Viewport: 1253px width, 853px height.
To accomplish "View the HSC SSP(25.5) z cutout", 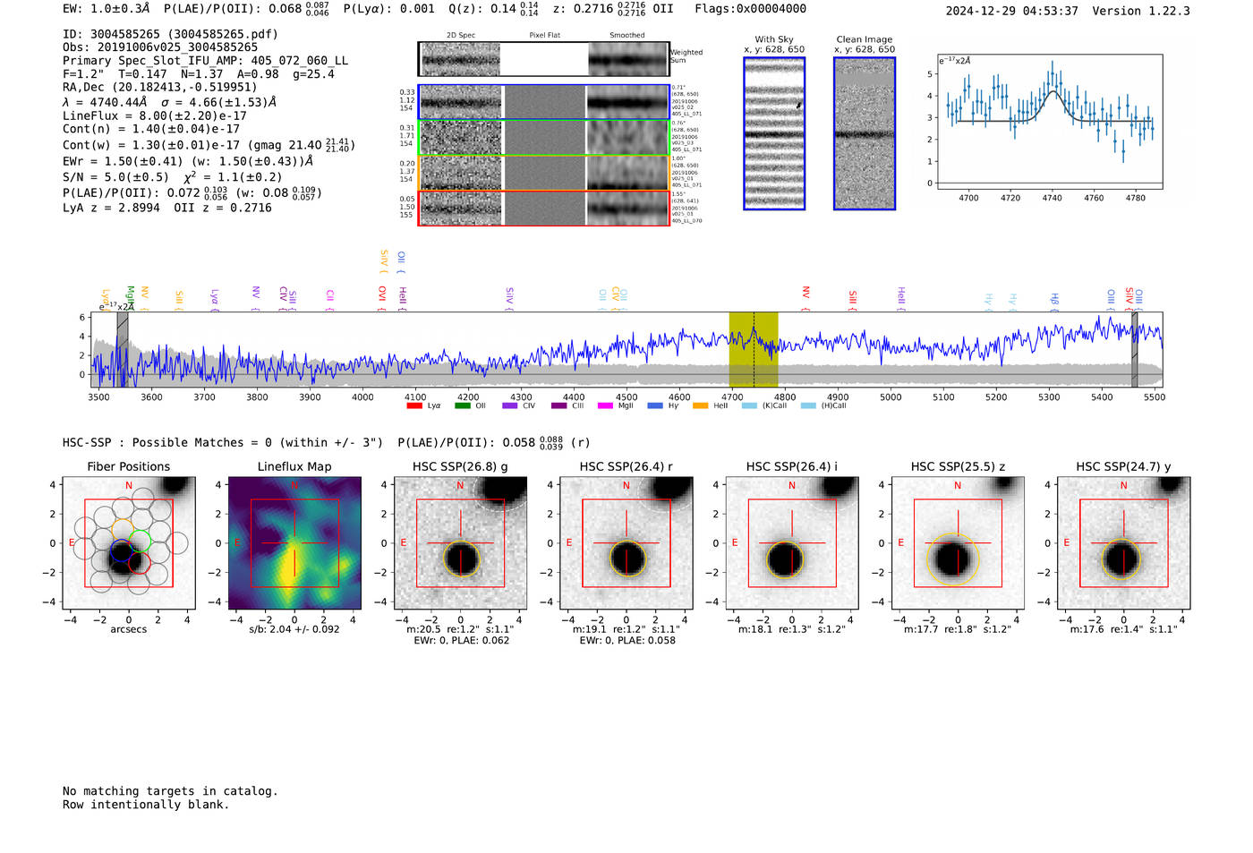I will [x=958, y=543].
